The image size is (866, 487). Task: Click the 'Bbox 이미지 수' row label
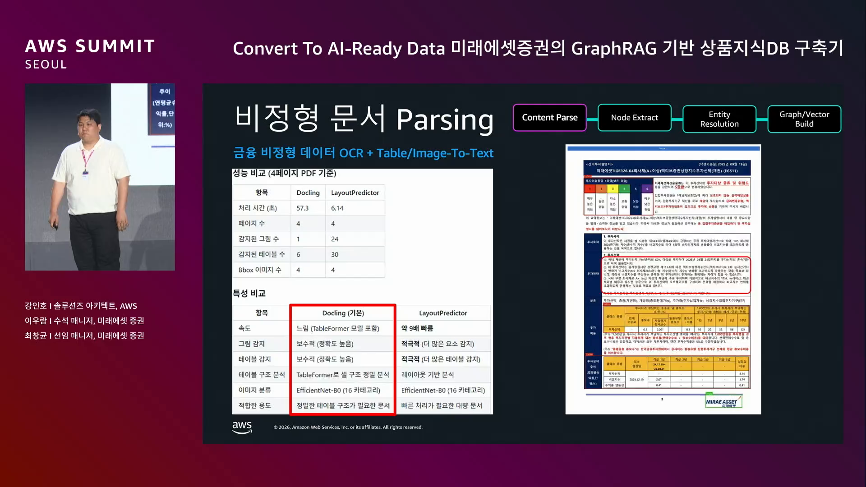(x=260, y=270)
